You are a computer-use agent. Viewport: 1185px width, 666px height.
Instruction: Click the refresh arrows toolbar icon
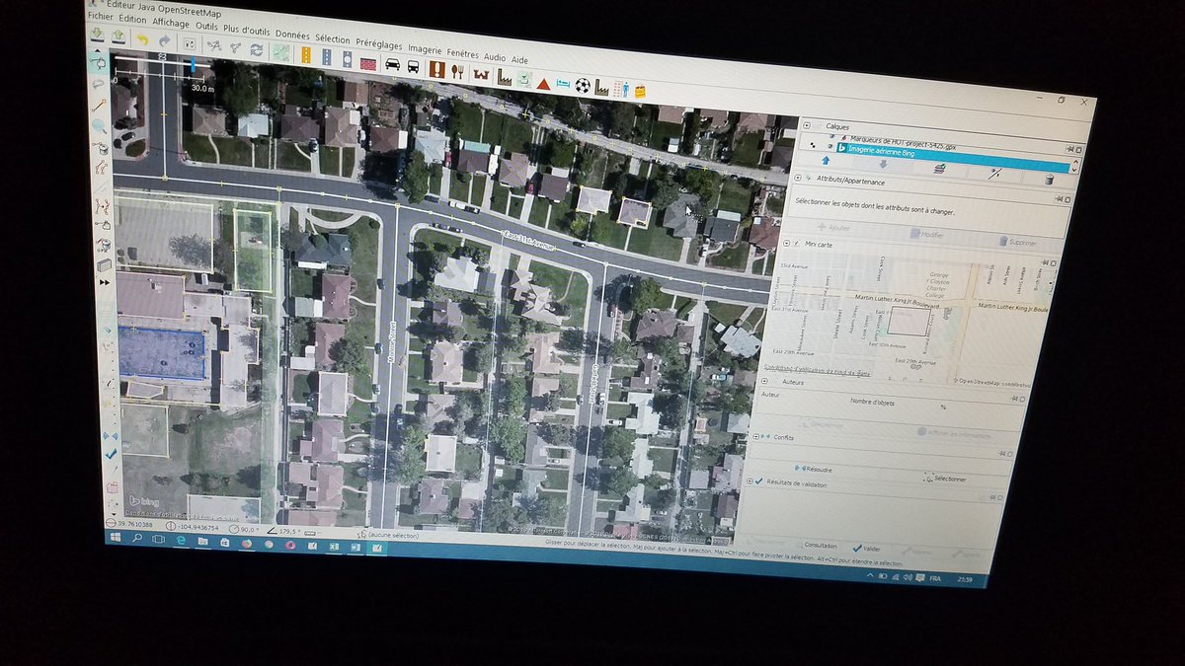(256, 49)
